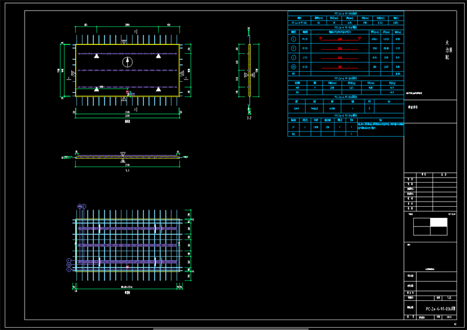Select the lower-left white lifting-point triangle in the plan
467x330 pixels.
click(96, 89)
